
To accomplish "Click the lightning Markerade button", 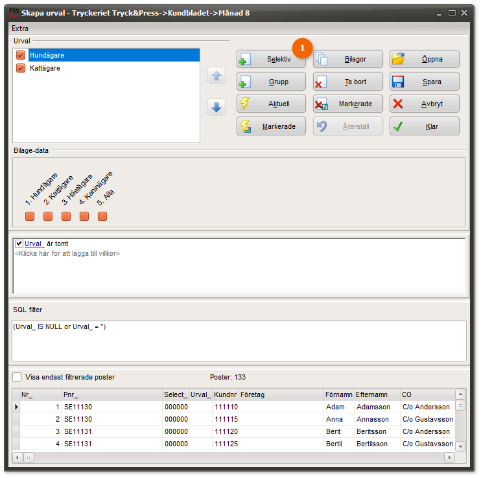I will pos(271,126).
